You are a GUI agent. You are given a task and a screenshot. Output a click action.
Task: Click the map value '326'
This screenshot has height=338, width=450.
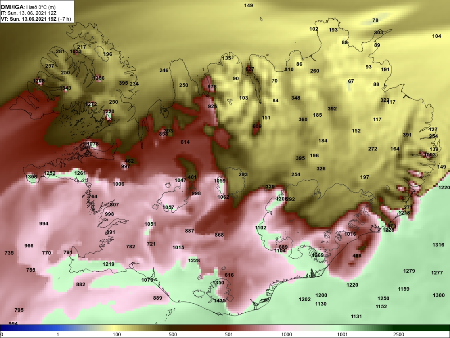pos(321,169)
